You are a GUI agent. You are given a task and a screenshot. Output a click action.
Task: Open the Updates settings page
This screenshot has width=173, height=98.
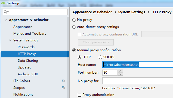(24, 67)
